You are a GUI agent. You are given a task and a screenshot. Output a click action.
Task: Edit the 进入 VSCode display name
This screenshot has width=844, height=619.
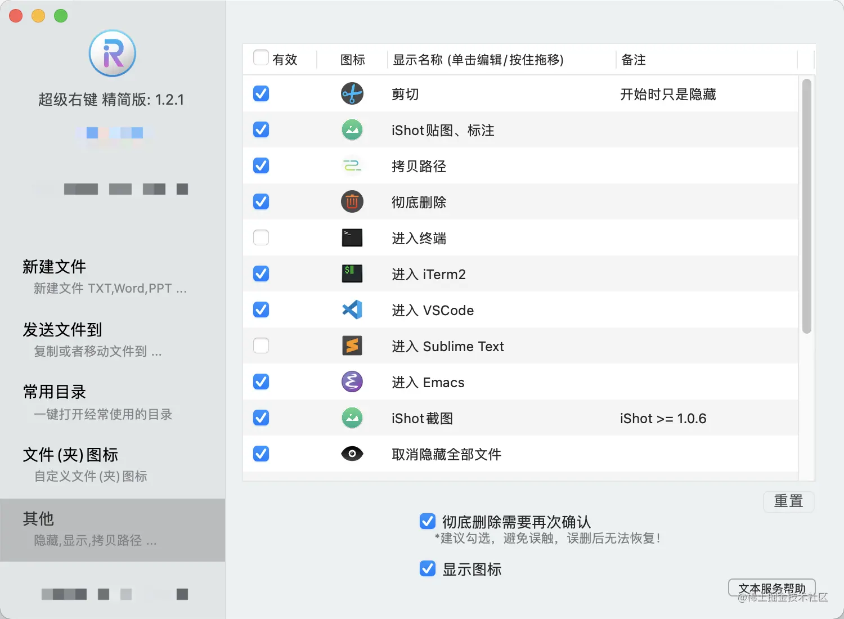[433, 310]
